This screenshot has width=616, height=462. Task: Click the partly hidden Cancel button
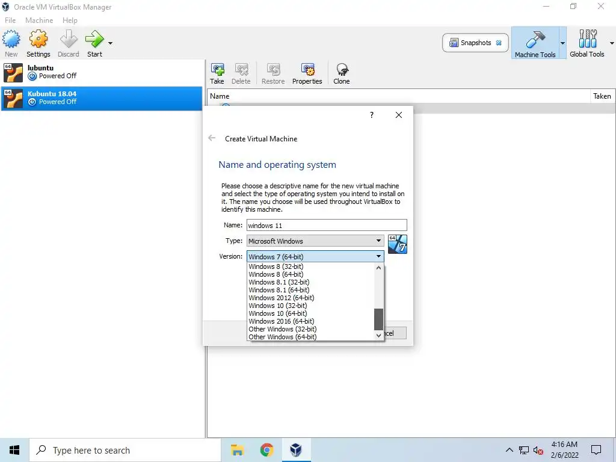click(395, 333)
